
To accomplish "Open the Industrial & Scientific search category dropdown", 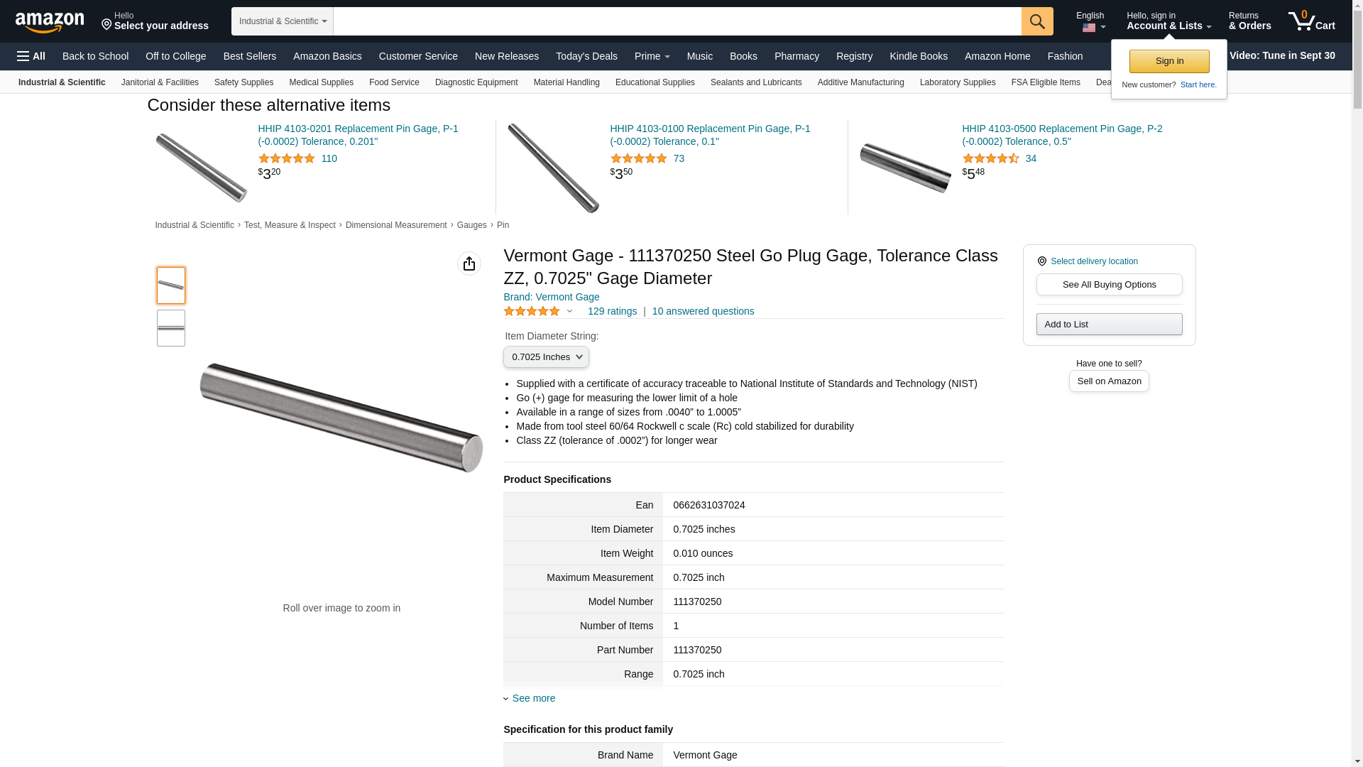I will [x=283, y=21].
